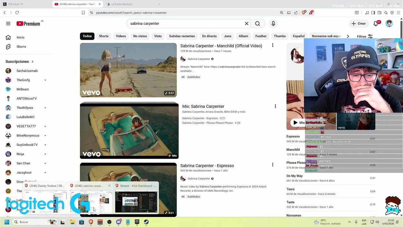Open the account avatar menu
The image size is (403, 227).
389,24
